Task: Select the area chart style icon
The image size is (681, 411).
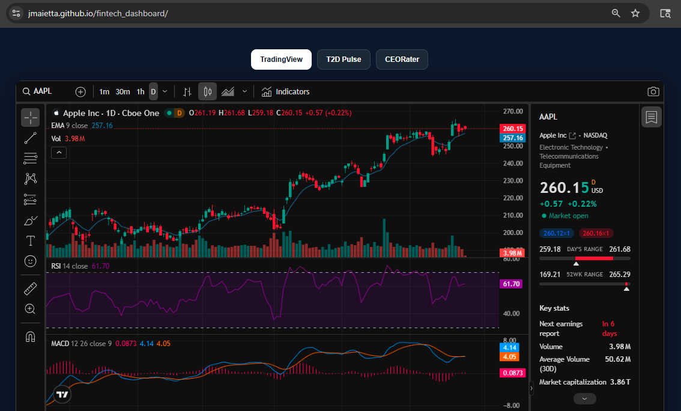Action: coord(228,92)
